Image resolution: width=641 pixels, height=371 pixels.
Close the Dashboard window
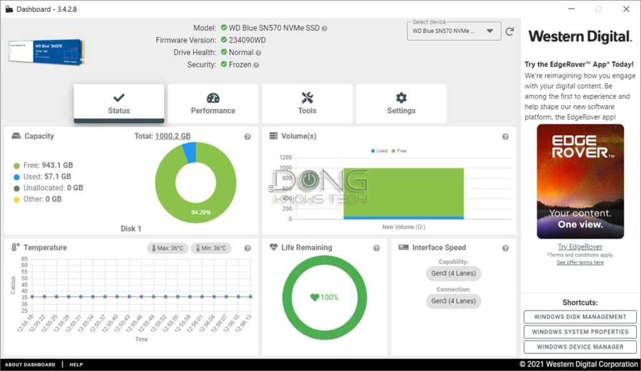point(626,9)
